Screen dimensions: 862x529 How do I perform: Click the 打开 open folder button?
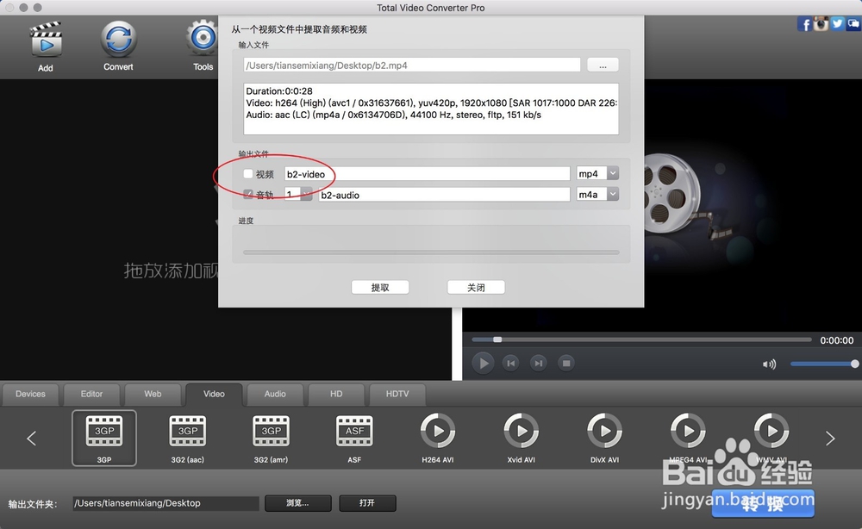coord(367,502)
